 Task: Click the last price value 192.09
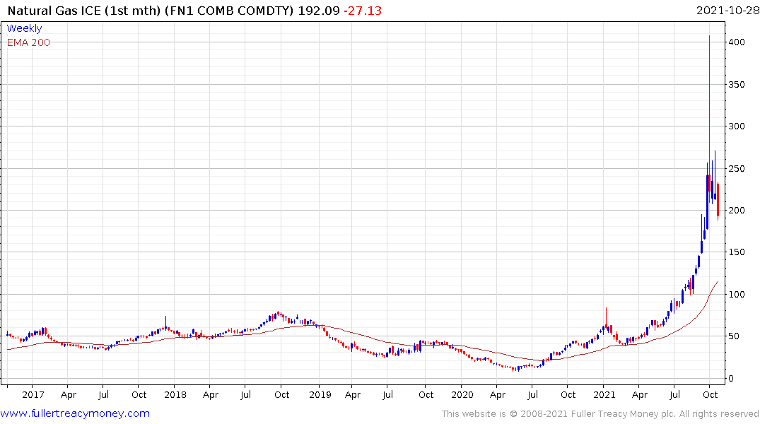pyautogui.click(x=319, y=11)
